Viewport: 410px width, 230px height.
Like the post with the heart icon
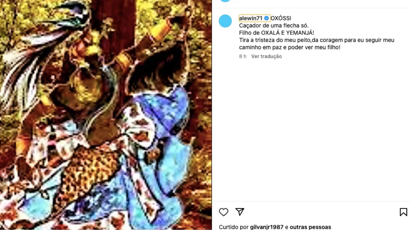(x=224, y=212)
